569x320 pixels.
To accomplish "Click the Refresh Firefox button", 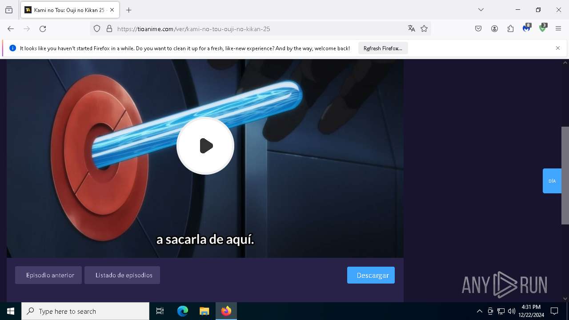I will pos(383,48).
